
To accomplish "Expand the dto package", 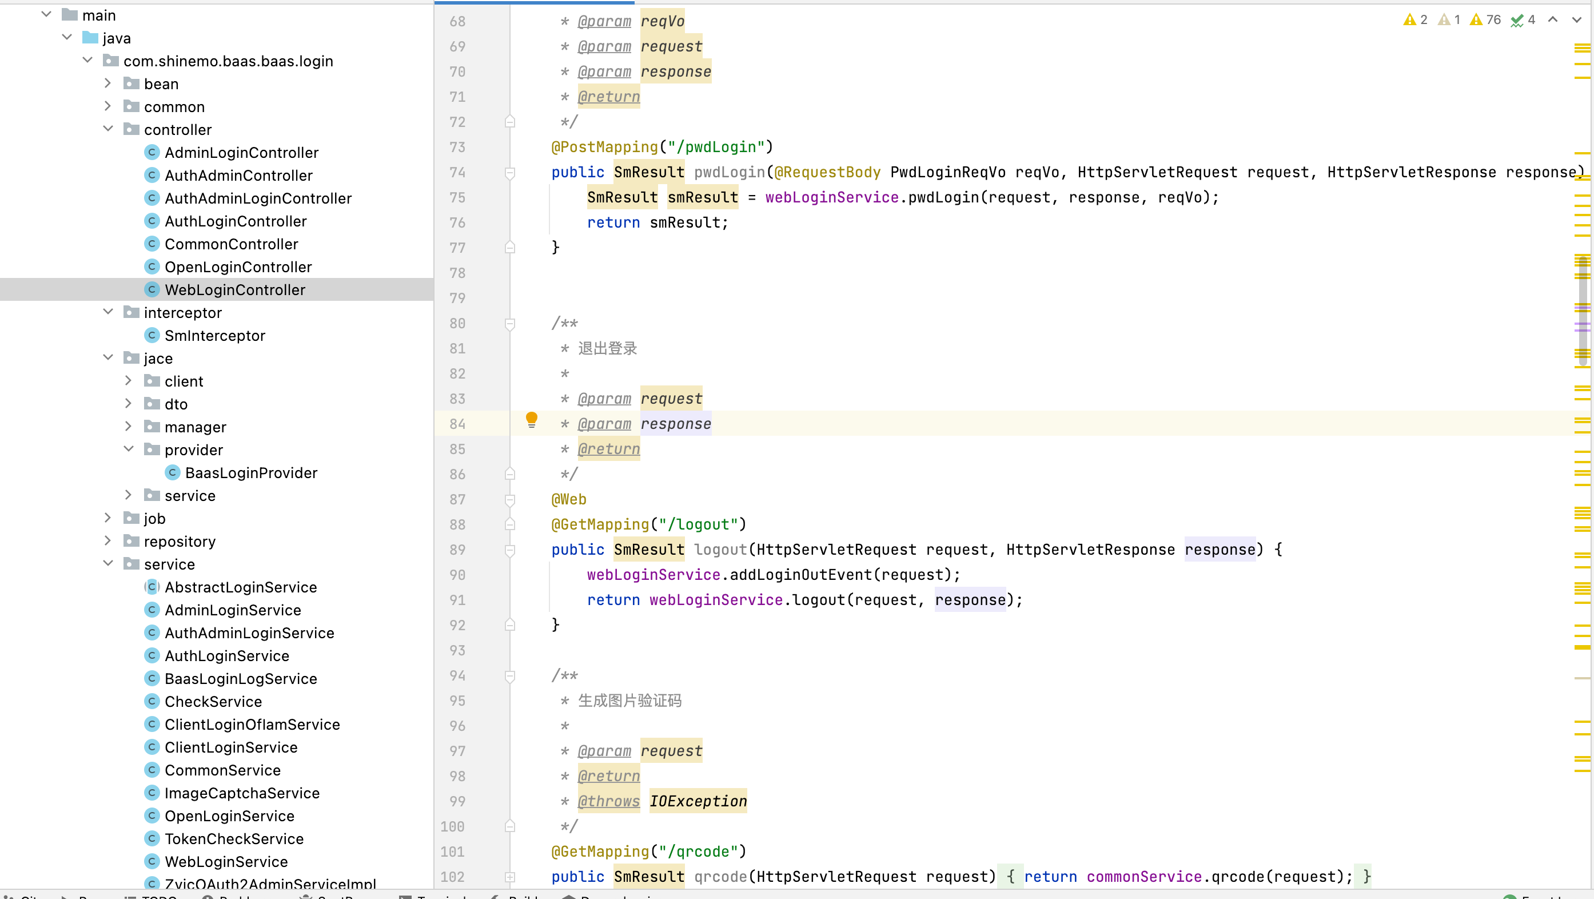I will (x=128, y=403).
